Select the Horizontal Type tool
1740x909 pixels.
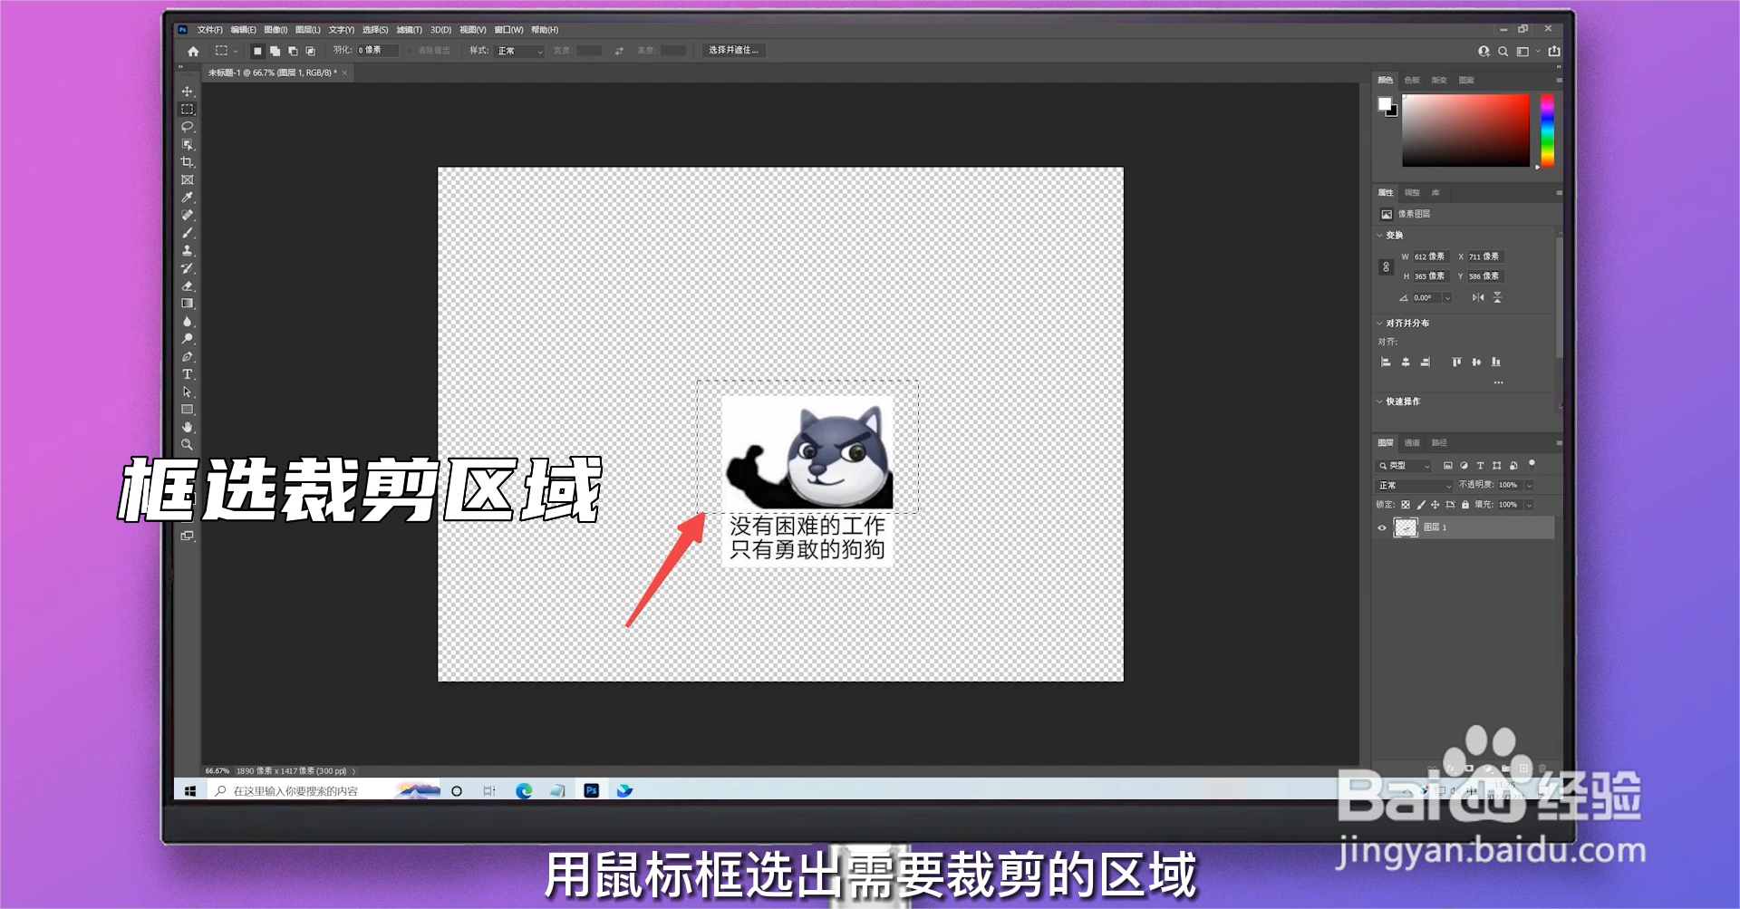pyautogui.click(x=188, y=374)
